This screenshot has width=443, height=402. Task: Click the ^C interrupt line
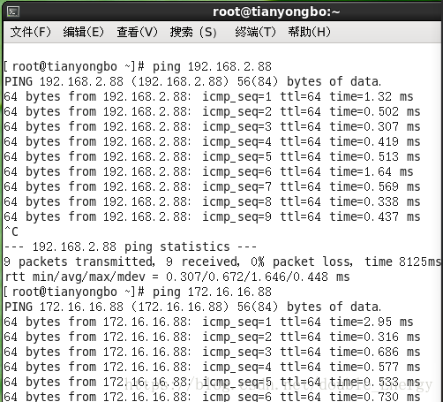click(11, 231)
